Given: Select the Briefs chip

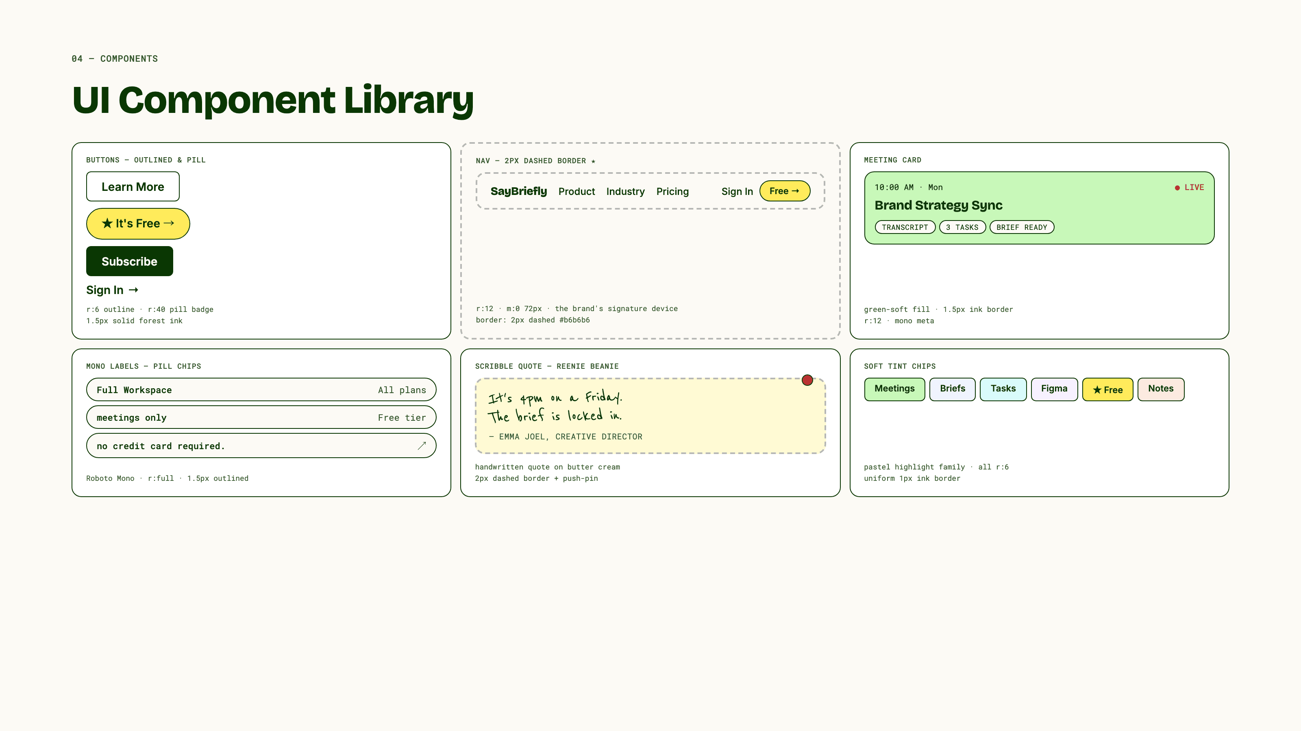Looking at the screenshot, I should pyautogui.click(x=952, y=389).
